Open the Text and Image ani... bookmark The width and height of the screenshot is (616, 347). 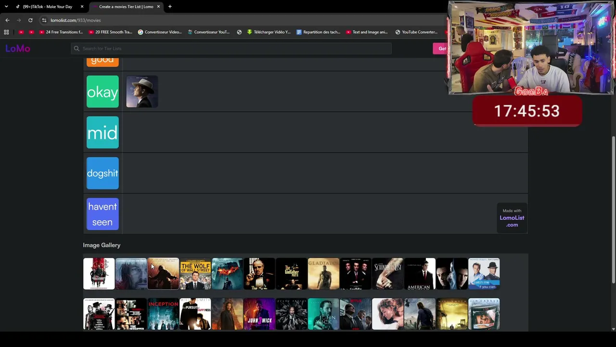[x=367, y=32]
